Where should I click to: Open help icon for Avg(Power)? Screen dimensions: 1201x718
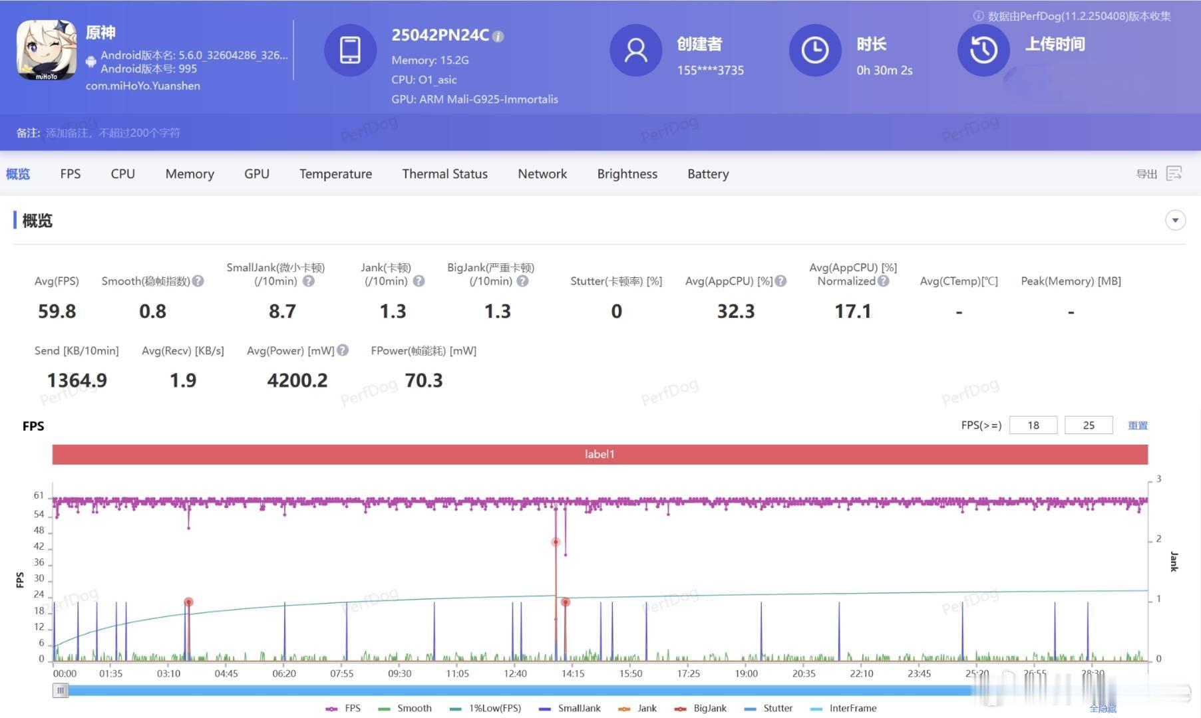pyautogui.click(x=343, y=350)
